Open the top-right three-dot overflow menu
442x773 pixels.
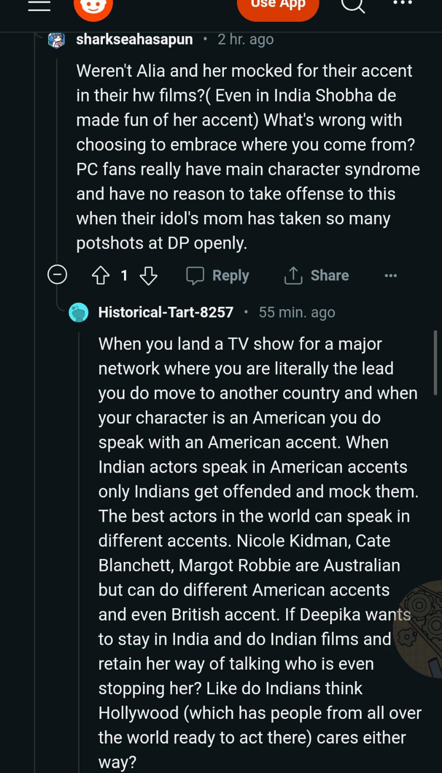coord(403,3)
